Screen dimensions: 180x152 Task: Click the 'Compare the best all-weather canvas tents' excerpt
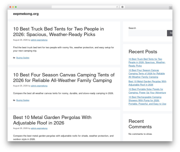point(63,93)
